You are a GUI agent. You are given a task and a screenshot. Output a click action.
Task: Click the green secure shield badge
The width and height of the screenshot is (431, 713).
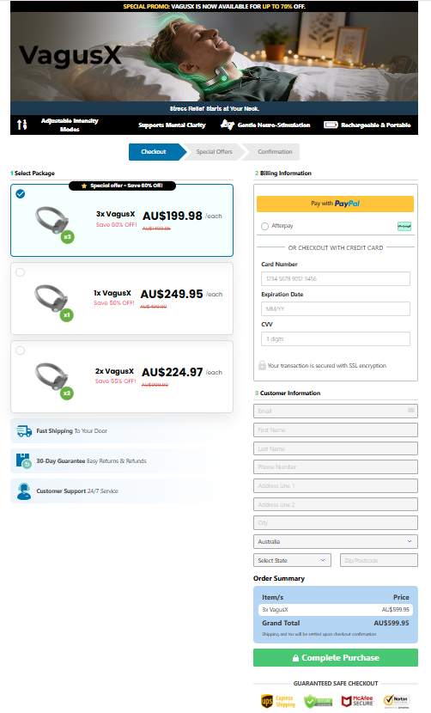click(x=319, y=701)
